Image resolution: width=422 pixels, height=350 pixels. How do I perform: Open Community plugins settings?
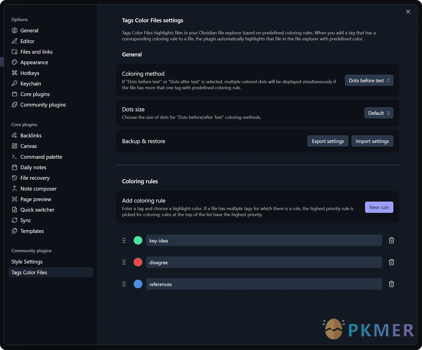(x=51, y=105)
